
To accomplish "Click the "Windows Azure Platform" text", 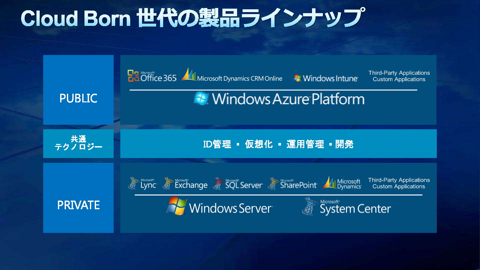I will click(x=288, y=99).
